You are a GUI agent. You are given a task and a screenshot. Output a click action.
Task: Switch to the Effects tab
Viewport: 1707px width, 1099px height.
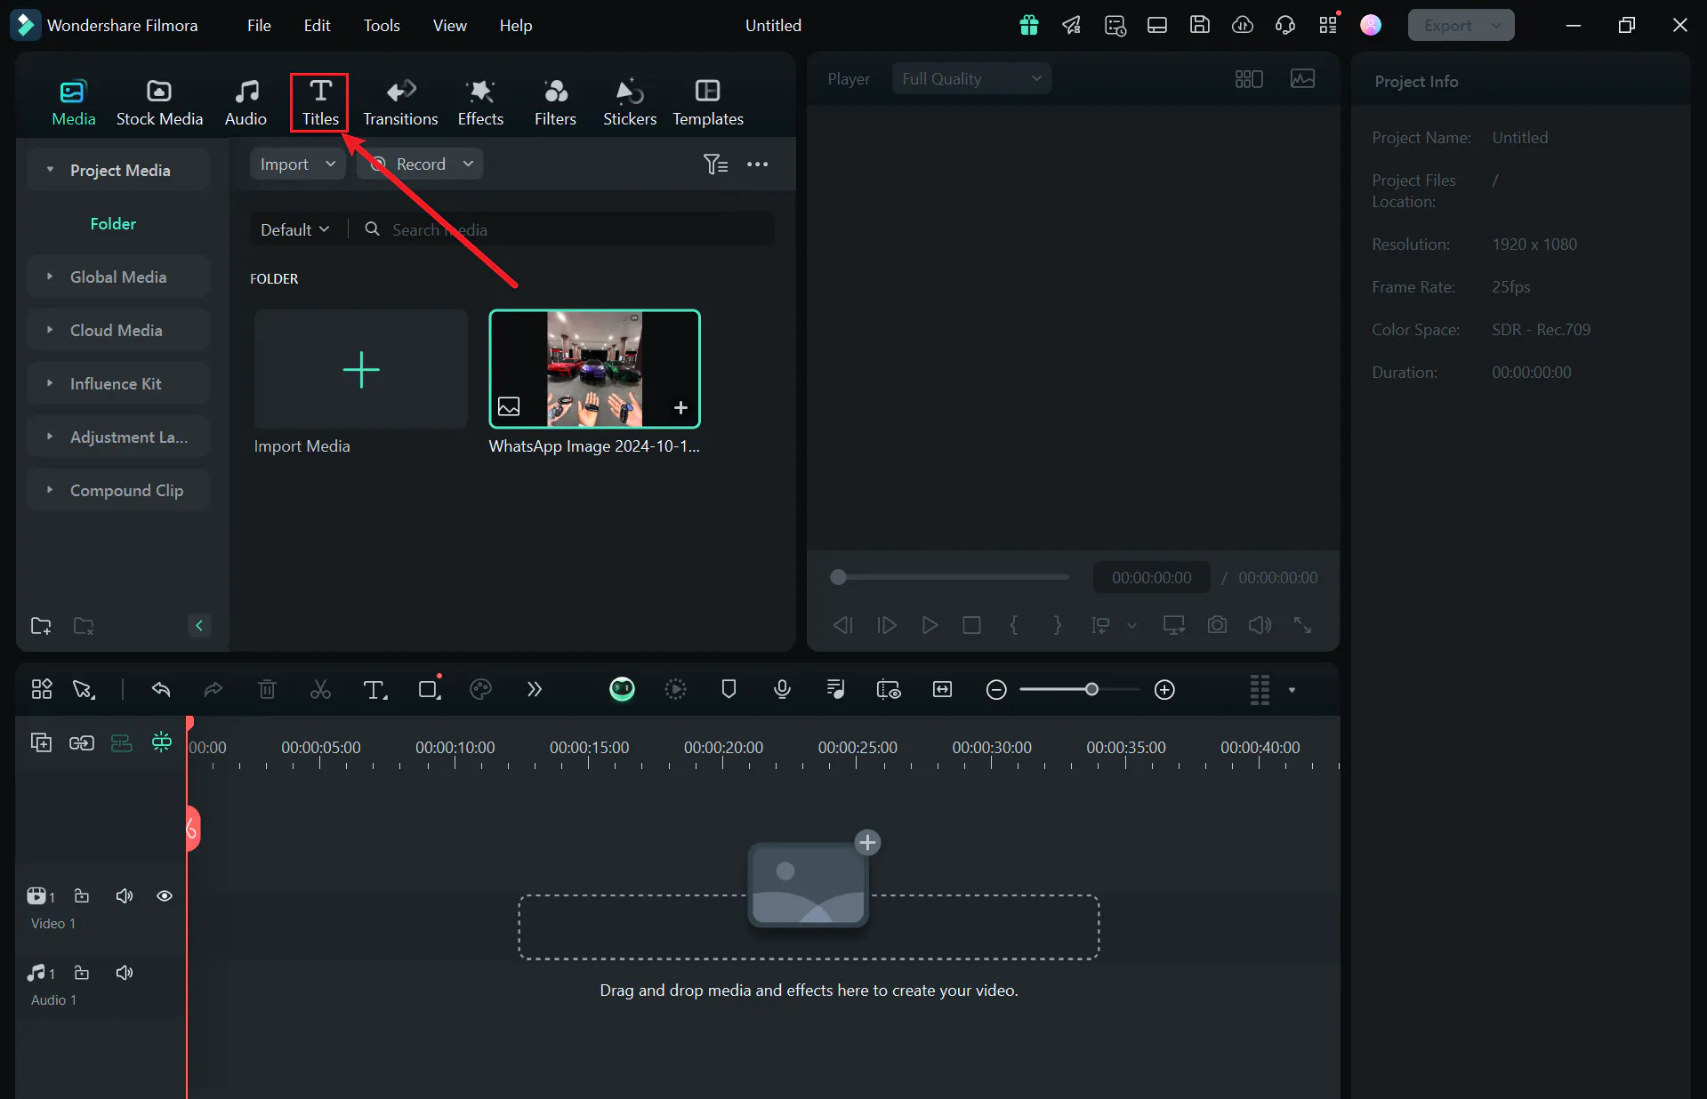click(x=480, y=103)
